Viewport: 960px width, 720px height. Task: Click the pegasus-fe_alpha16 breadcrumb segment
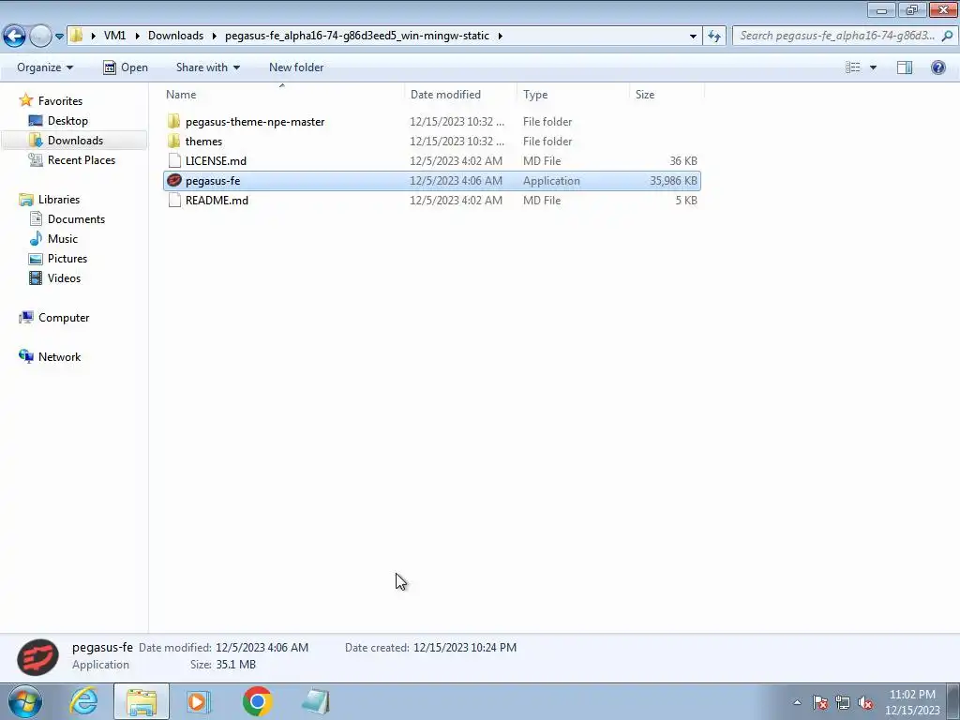pyautogui.click(x=357, y=36)
